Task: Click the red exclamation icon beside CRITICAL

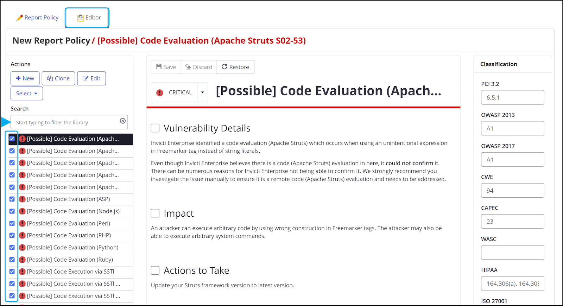Action: pyautogui.click(x=159, y=92)
